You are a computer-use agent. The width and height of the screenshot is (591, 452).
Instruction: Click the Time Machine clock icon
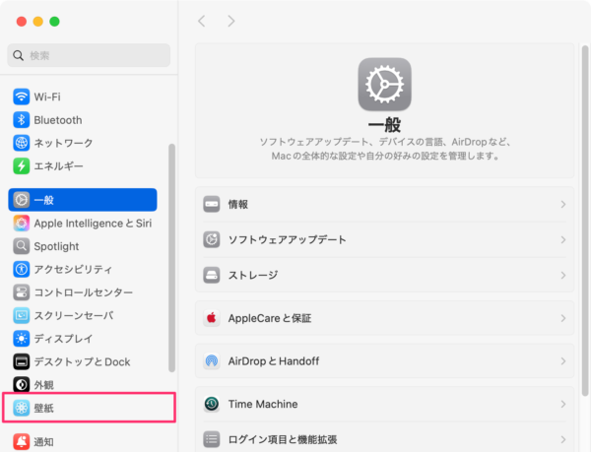212,404
